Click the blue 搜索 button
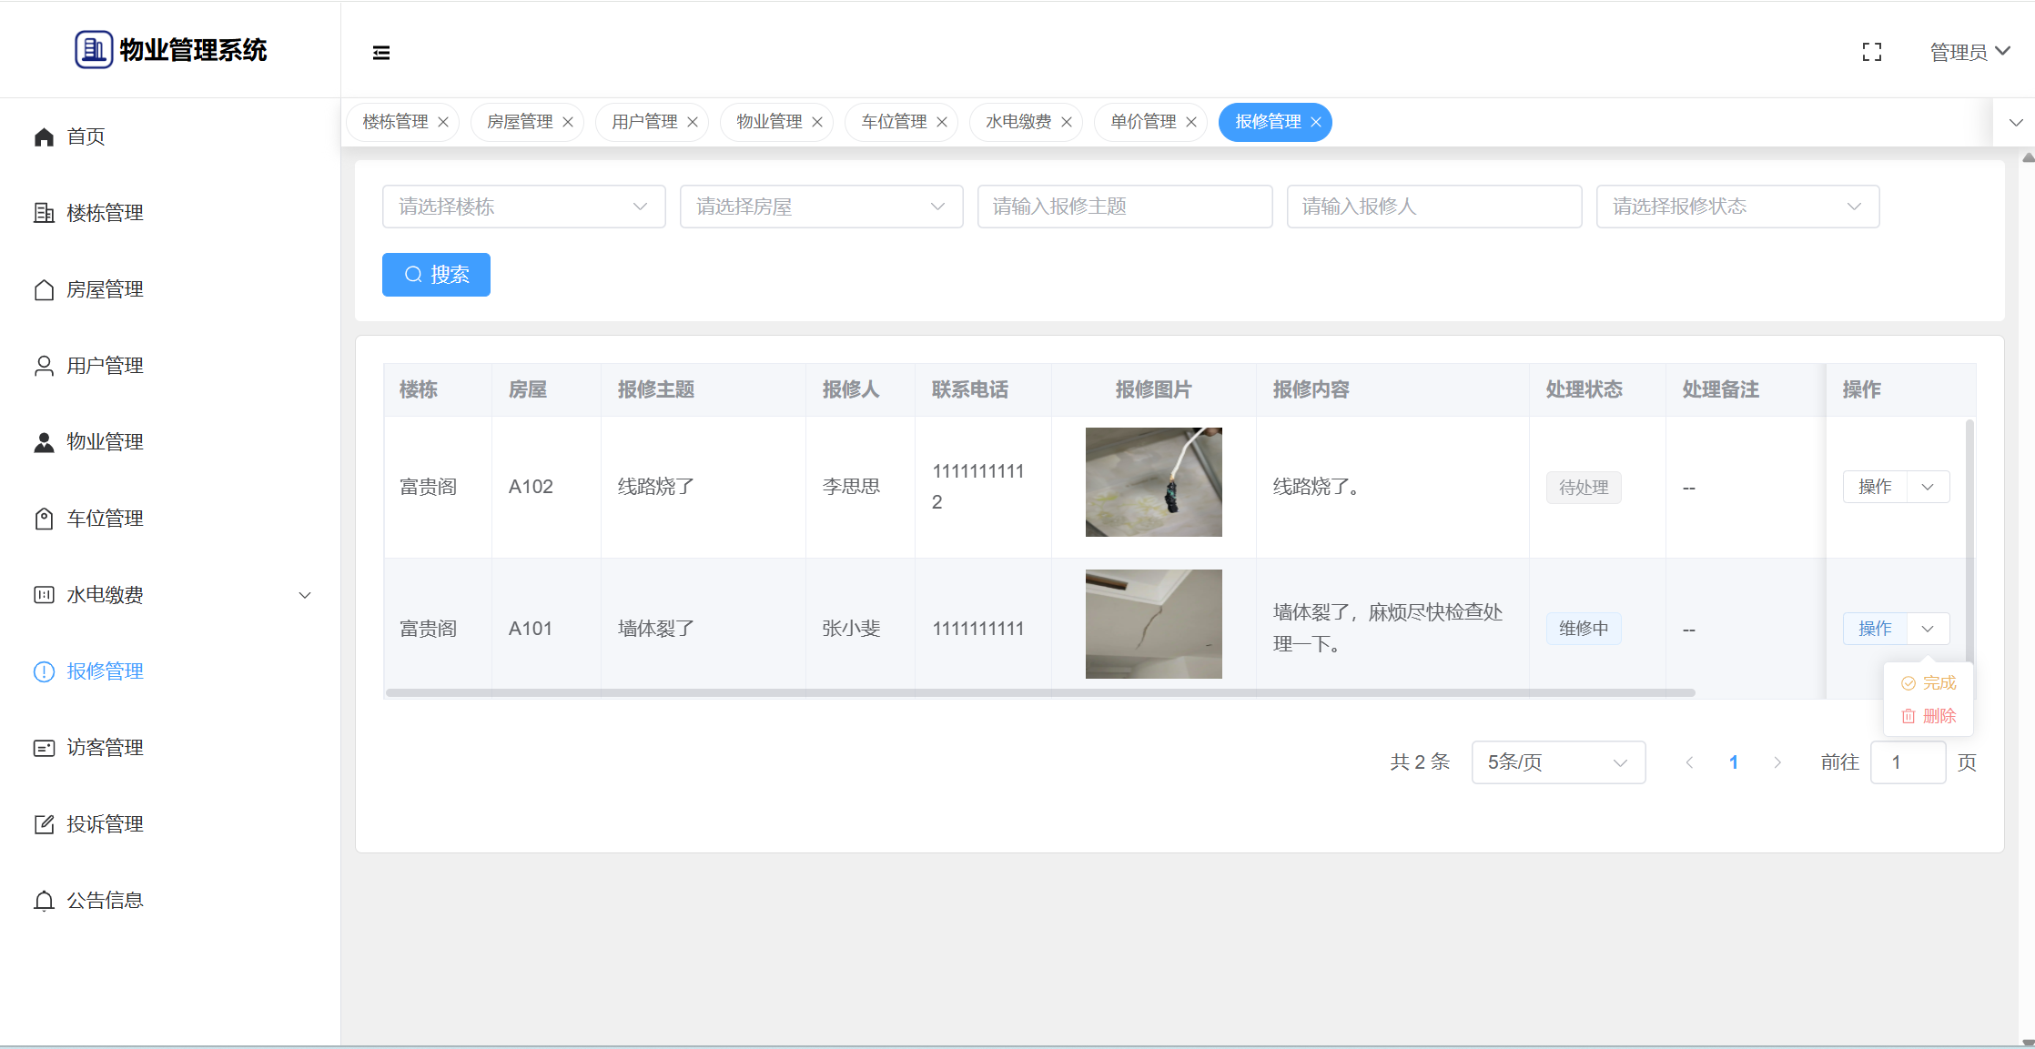2035x1049 pixels. [x=436, y=275]
